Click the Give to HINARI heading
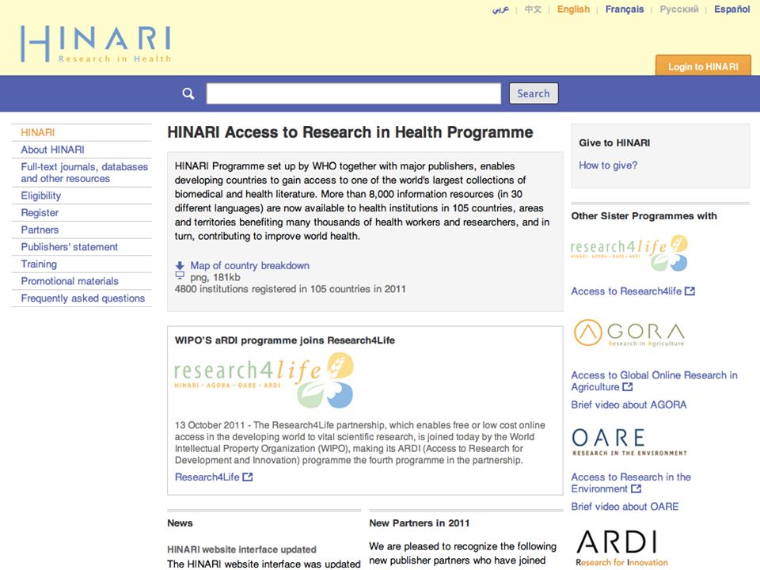Image resolution: width=760 pixels, height=570 pixels. [614, 143]
